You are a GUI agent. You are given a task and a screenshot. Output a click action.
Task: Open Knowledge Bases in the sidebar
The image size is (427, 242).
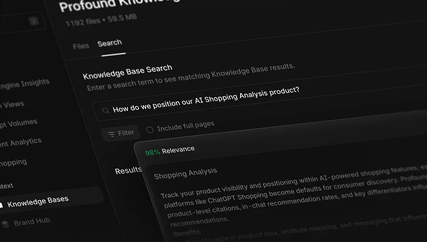click(x=37, y=202)
